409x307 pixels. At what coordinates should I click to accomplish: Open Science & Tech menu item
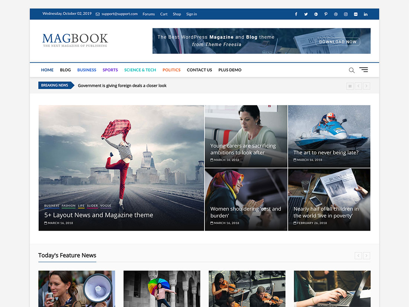pyautogui.click(x=140, y=70)
